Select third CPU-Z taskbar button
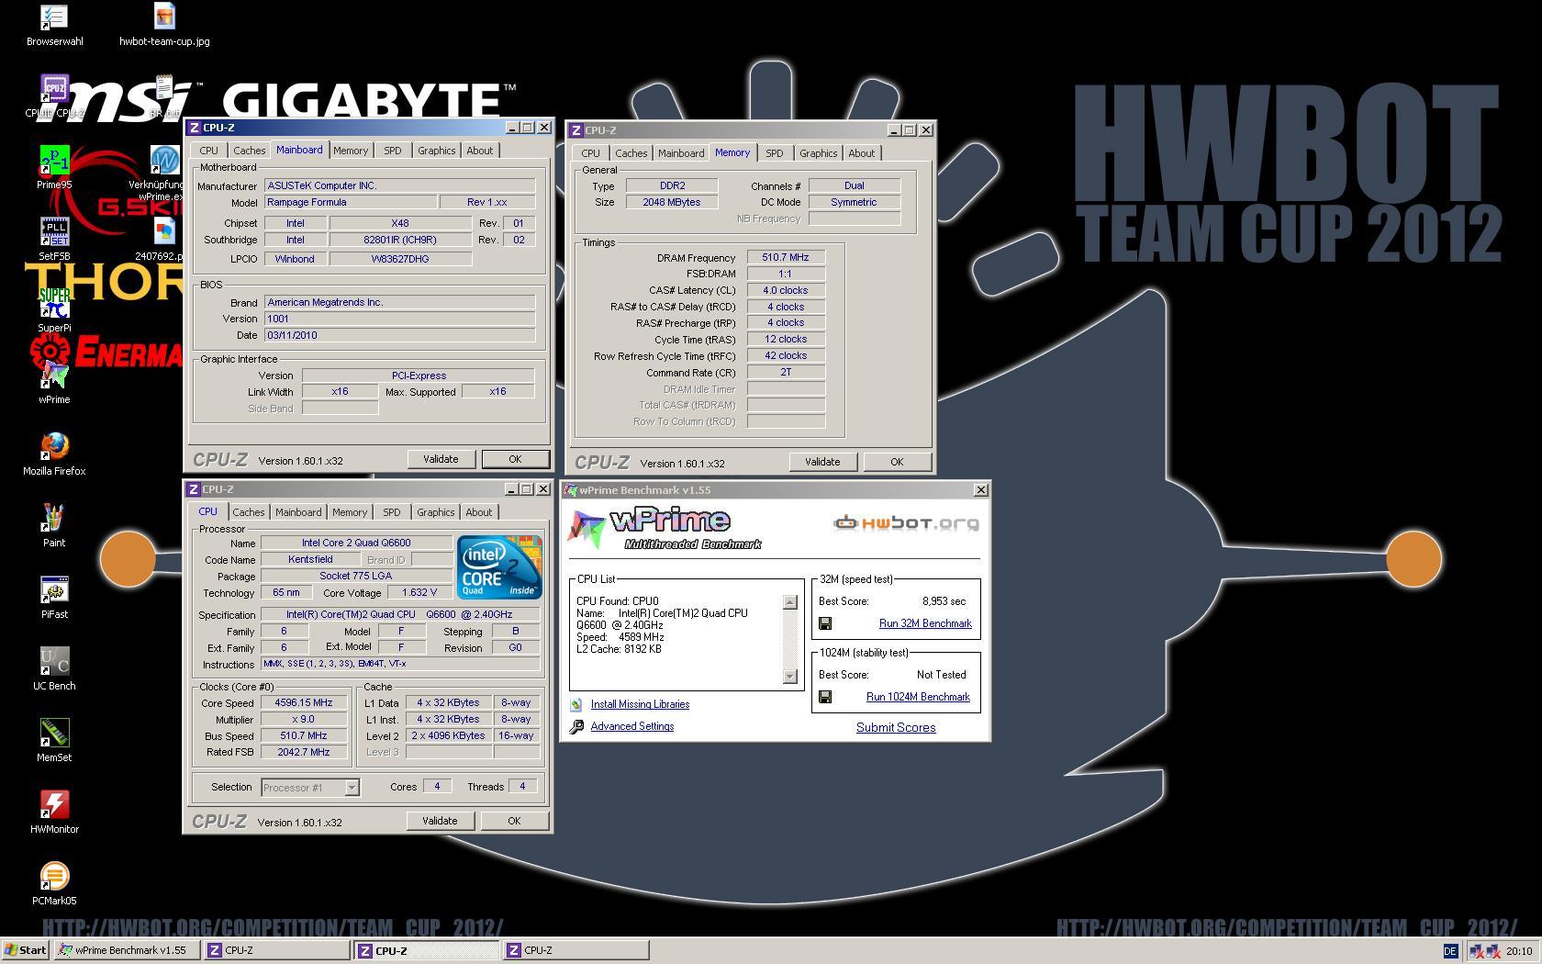Viewport: 1542px width, 964px height. (x=575, y=951)
